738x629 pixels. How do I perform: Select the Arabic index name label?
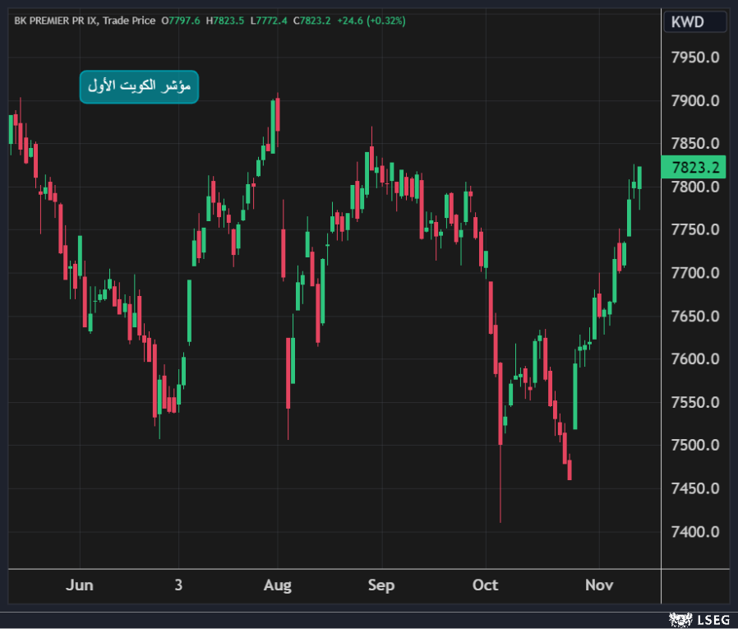click(x=139, y=86)
